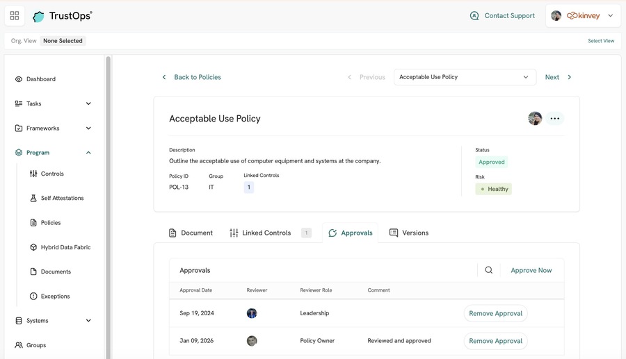Click the Reviewer Role column header

point(316,290)
